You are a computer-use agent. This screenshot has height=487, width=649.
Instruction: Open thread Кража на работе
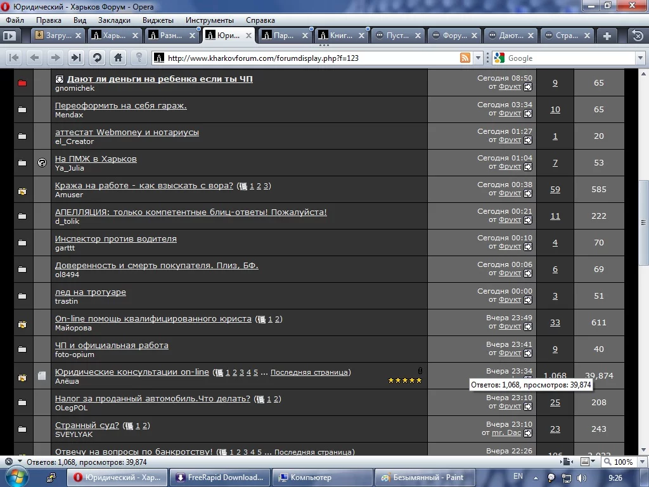144,186
